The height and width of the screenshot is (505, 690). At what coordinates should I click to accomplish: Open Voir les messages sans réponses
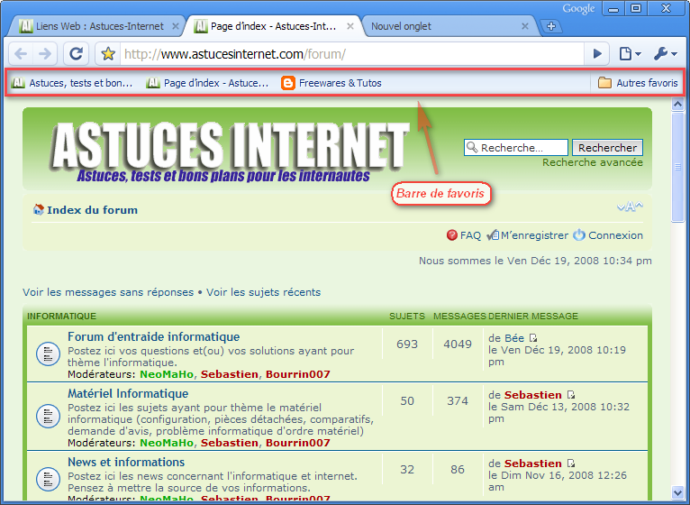(x=108, y=292)
